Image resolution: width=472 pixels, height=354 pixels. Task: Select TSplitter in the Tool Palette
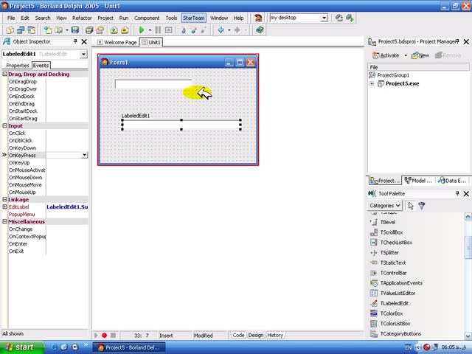[x=389, y=252]
